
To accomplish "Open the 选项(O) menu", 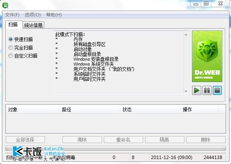I will pos(33,15).
